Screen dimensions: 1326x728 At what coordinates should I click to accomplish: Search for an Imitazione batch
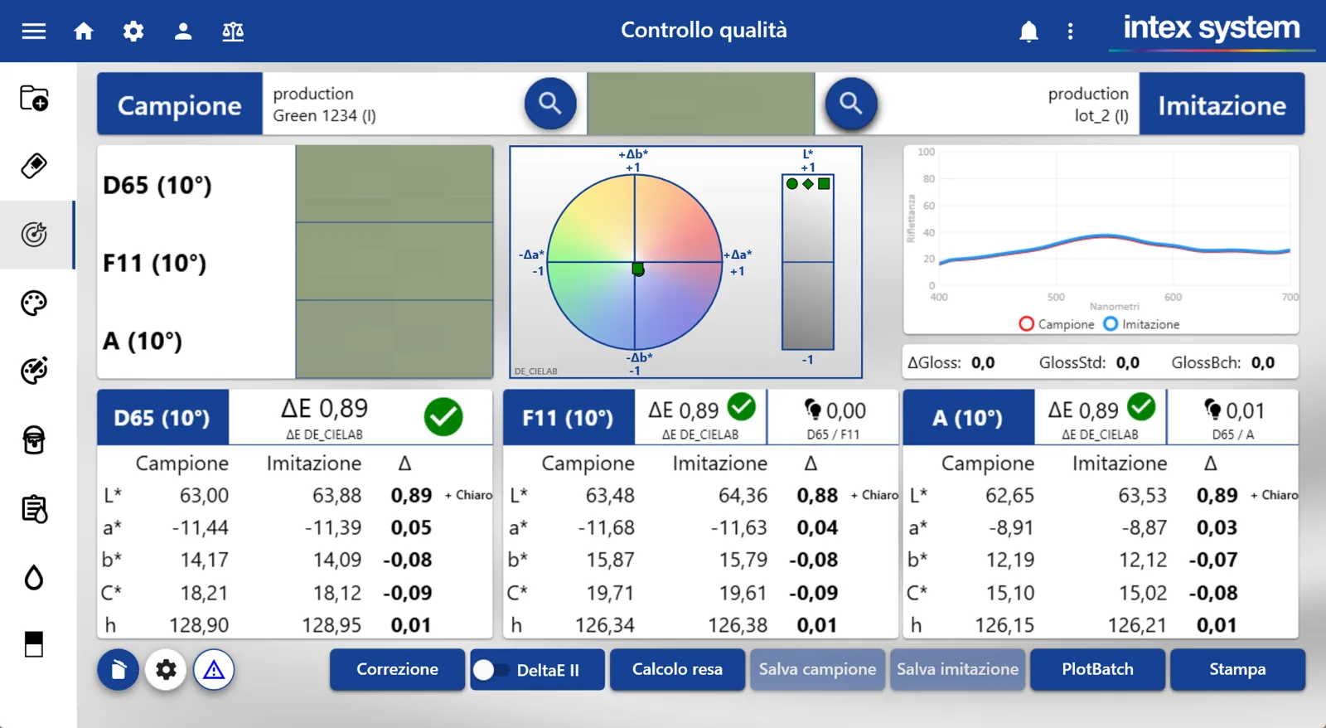coord(851,104)
